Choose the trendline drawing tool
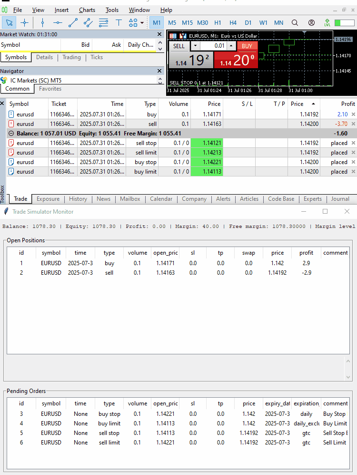 73,23
